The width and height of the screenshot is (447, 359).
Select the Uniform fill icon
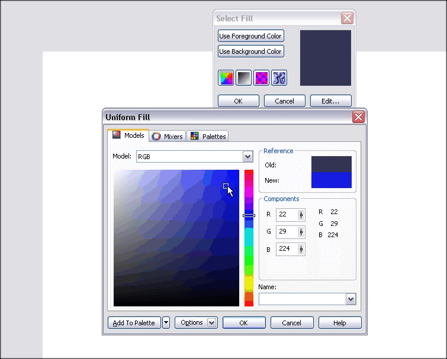coord(226,77)
